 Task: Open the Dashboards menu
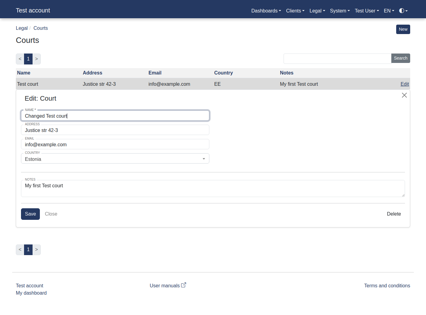click(x=266, y=11)
